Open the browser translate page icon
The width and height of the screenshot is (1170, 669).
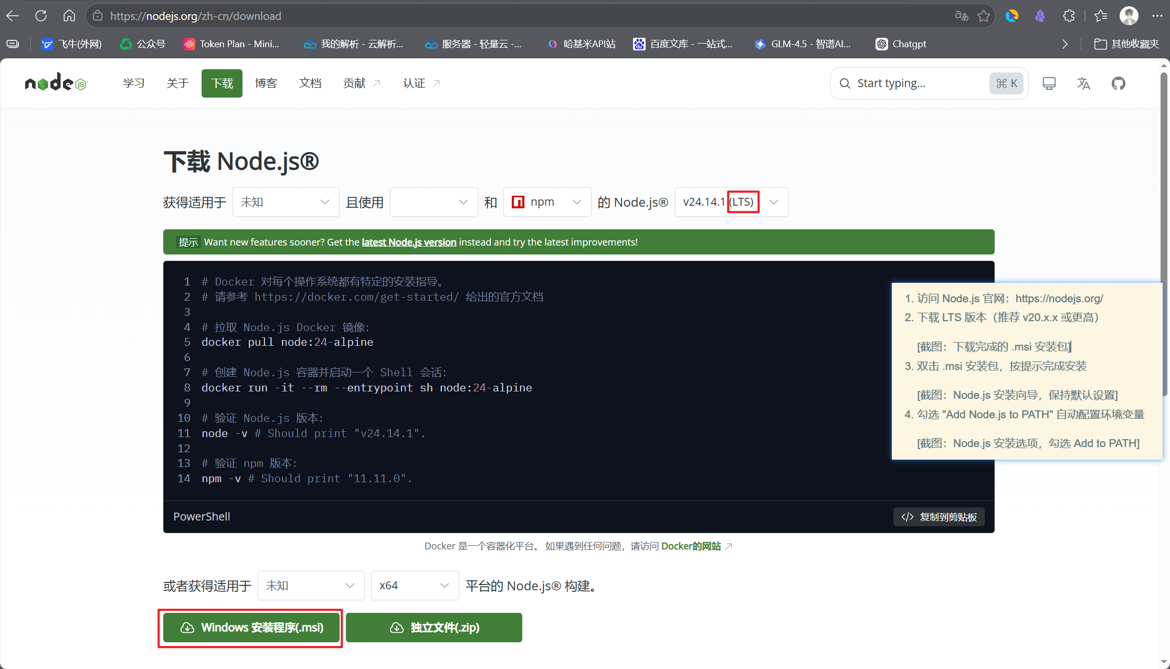point(962,16)
